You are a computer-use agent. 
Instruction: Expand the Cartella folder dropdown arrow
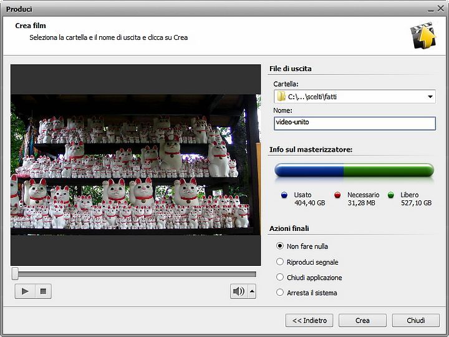(430, 97)
